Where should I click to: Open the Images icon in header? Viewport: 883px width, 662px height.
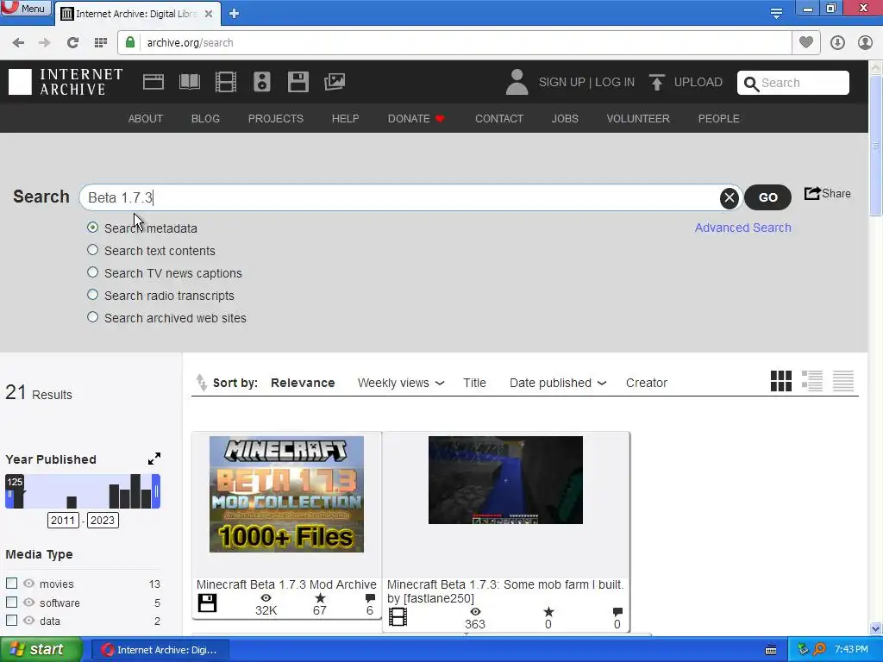335,82
